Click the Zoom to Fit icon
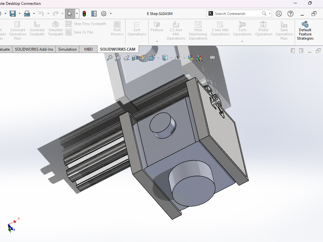The image size is (323, 242). [x=110, y=58]
